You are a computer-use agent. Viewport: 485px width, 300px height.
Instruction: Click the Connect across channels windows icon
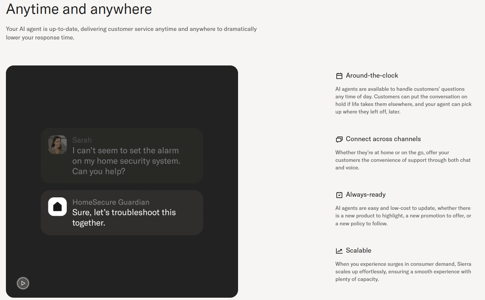click(x=339, y=139)
